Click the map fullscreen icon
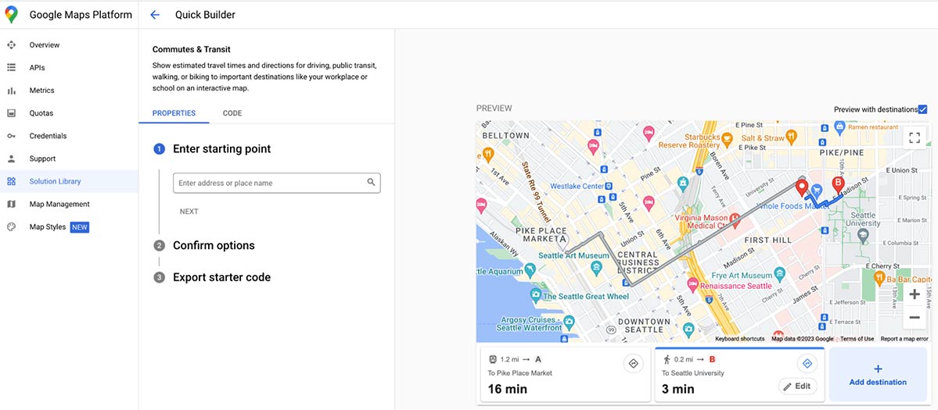Viewport: 938px width, 410px height. pyautogui.click(x=914, y=138)
